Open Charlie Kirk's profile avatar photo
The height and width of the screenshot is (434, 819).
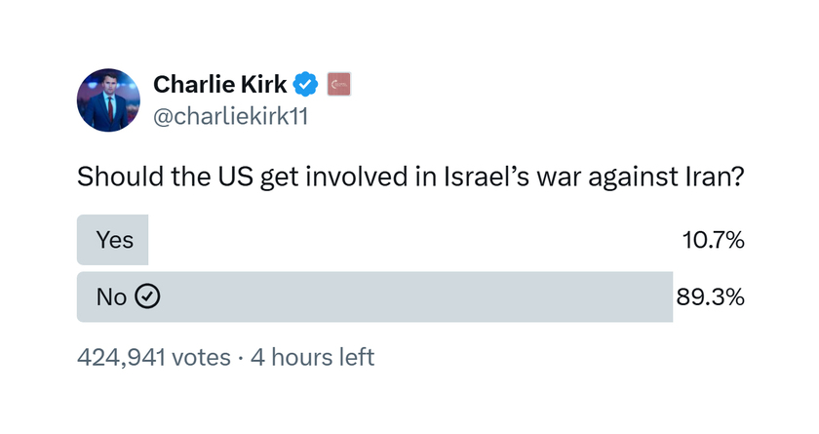[x=108, y=99]
